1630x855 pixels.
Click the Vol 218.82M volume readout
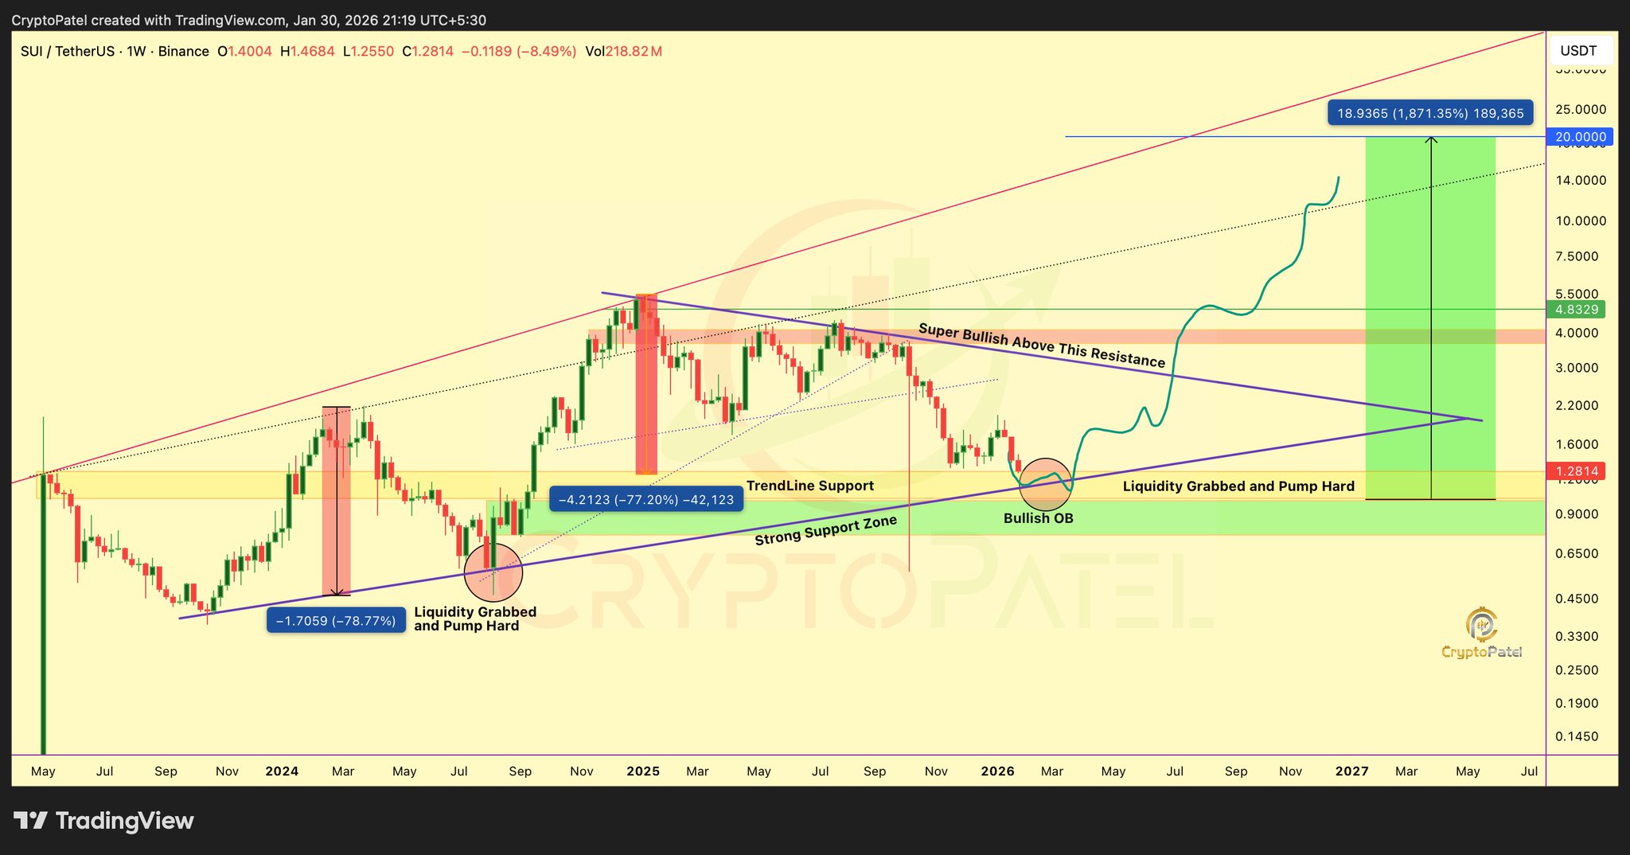(x=623, y=52)
